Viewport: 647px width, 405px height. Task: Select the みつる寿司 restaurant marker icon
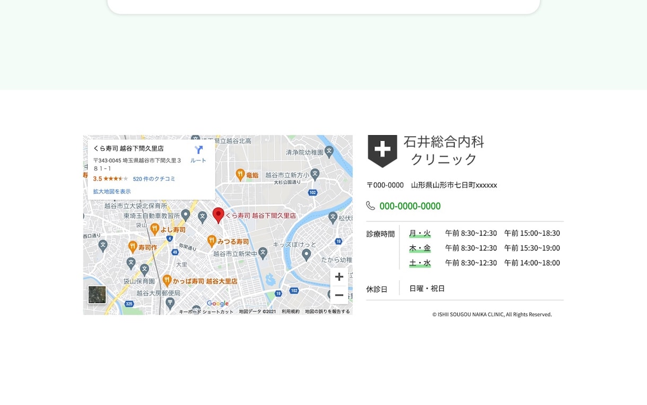click(212, 241)
